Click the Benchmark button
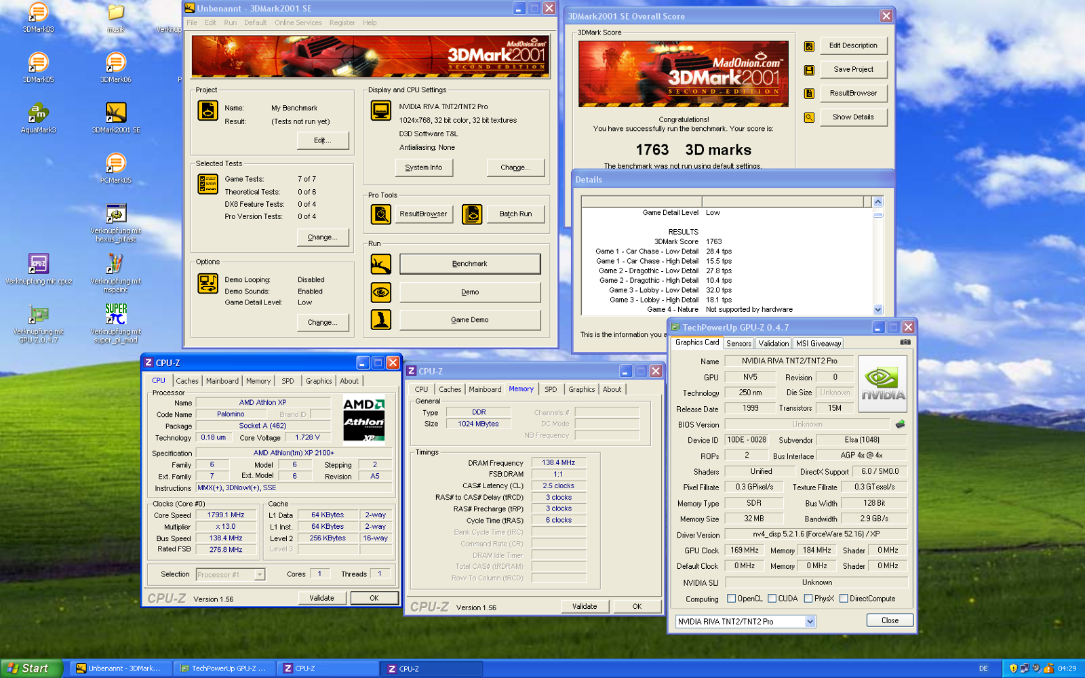This screenshot has height=678, width=1085. pyautogui.click(x=470, y=264)
